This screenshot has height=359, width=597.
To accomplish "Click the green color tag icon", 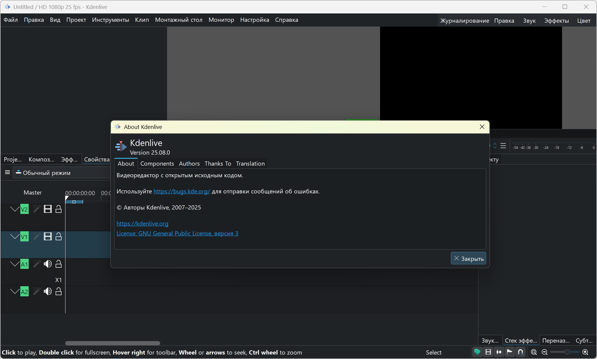I will pos(477,352).
